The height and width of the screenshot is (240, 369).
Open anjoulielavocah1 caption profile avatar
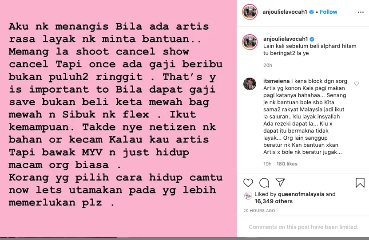pos(250,42)
